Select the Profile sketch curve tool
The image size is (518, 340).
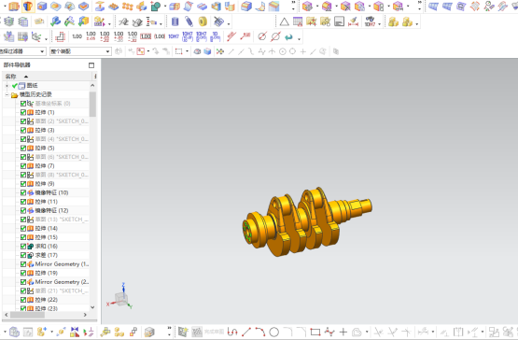point(232,332)
